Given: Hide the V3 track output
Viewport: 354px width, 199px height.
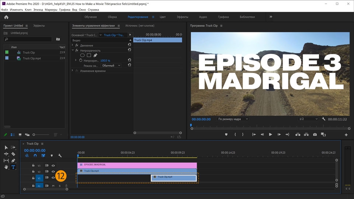Looking at the screenshot, I should click(x=53, y=166).
